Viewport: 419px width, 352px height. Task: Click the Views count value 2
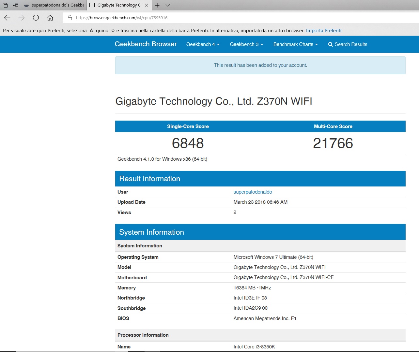235,212
